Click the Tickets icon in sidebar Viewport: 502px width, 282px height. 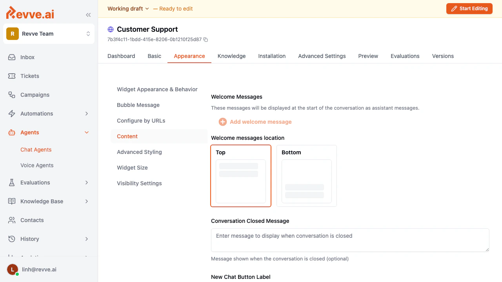(x=12, y=76)
